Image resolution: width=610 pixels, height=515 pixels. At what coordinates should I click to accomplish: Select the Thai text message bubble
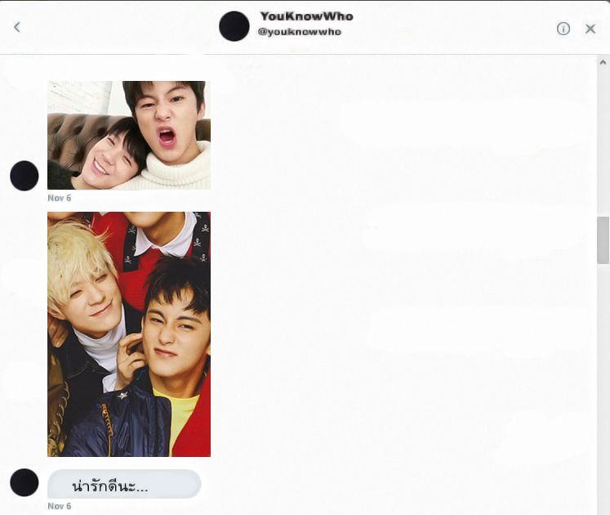[124, 484]
